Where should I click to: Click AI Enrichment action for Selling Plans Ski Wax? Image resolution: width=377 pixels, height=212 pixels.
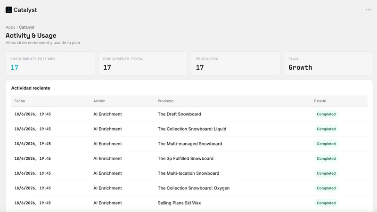point(107,203)
